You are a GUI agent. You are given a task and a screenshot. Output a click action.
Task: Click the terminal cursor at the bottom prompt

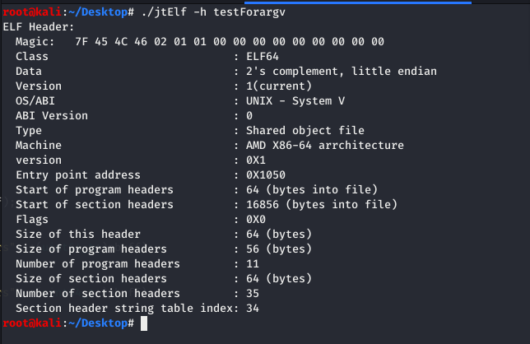click(x=144, y=323)
